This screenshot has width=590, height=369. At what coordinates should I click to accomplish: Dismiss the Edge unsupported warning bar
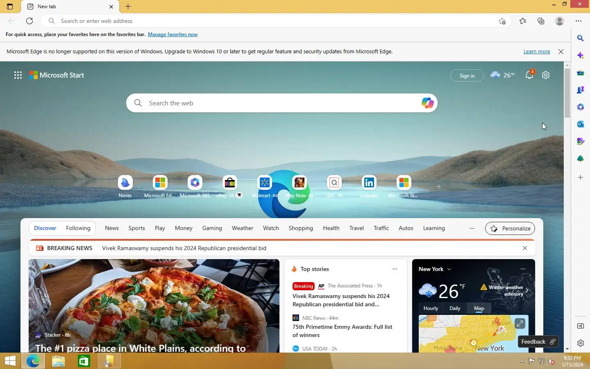click(x=561, y=52)
